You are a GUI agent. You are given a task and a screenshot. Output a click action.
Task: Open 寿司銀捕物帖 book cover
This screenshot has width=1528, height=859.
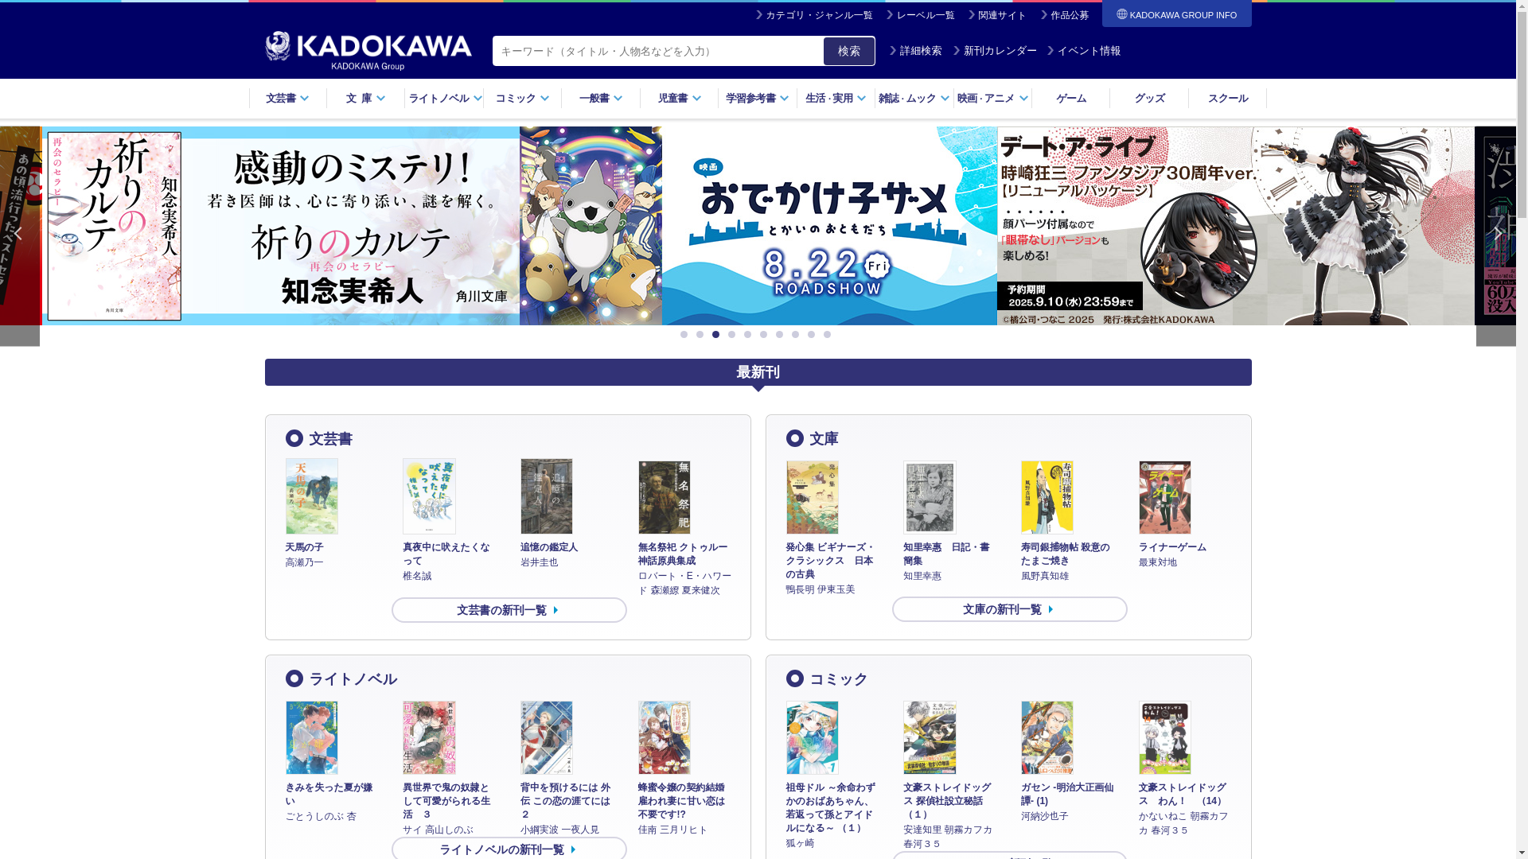coord(1047,497)
